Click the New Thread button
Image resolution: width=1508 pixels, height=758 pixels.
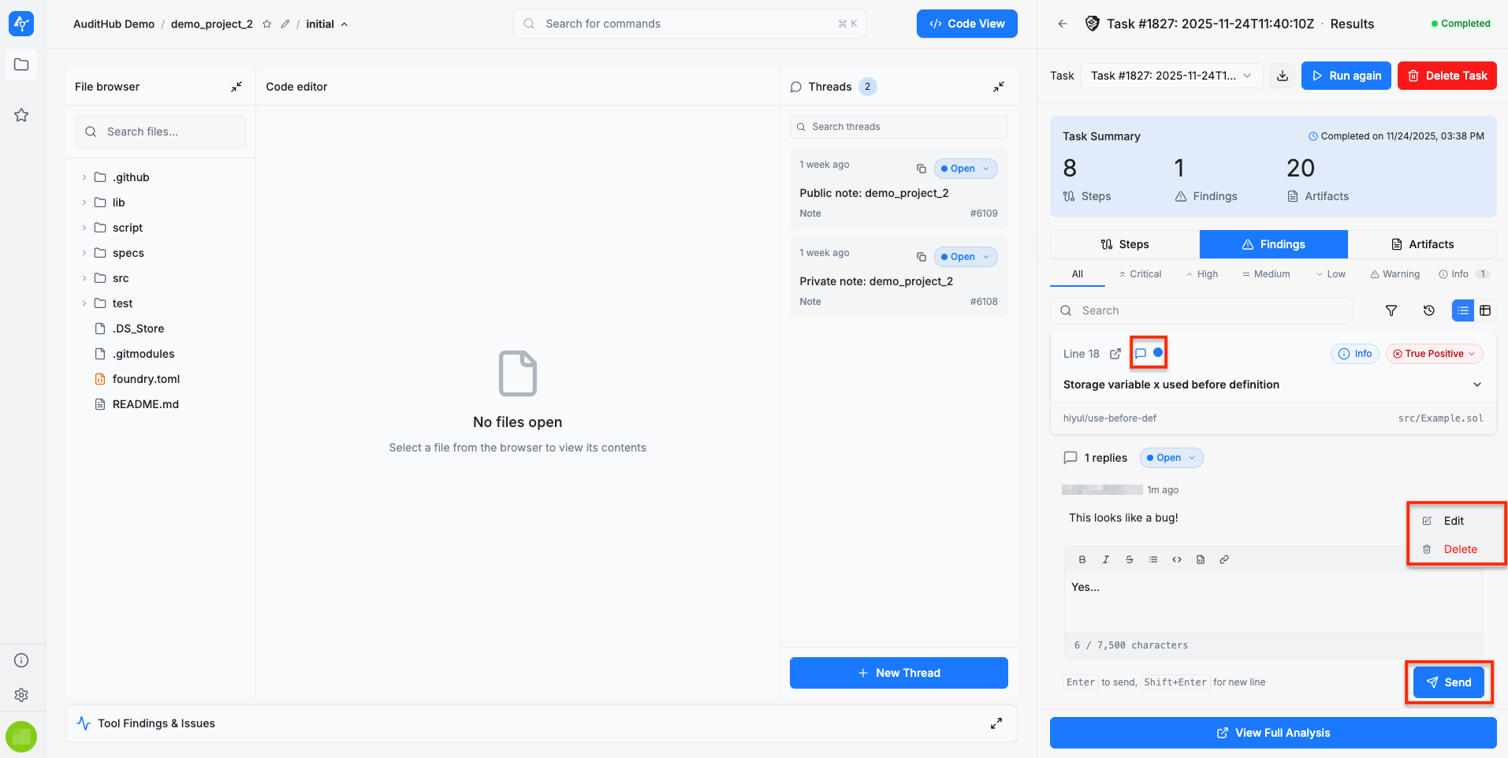[x=899, y=673]
